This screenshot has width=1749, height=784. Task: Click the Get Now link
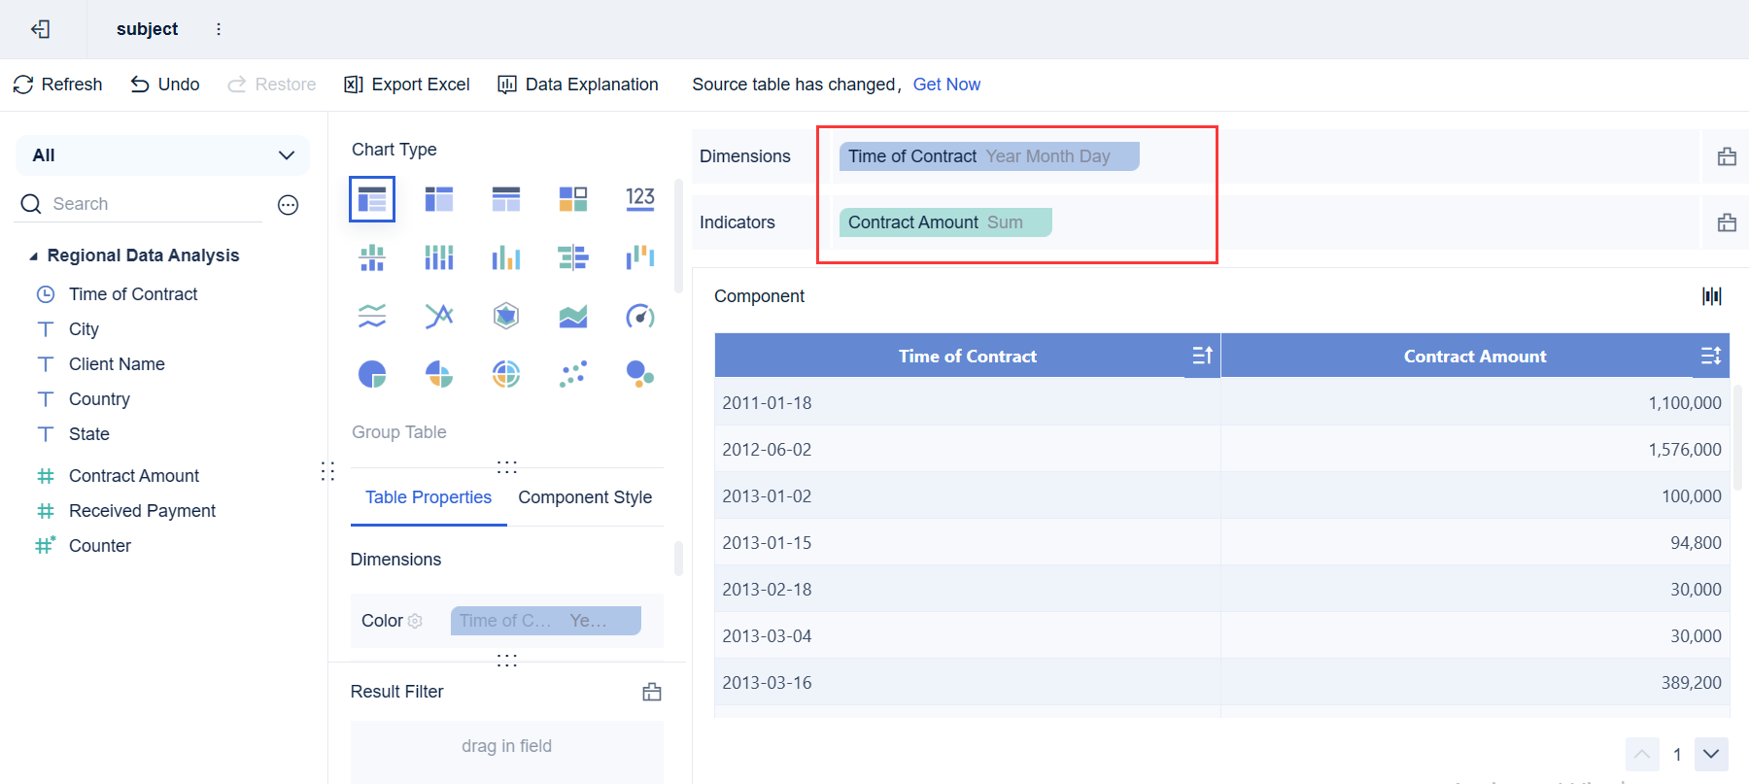(946, 85)
